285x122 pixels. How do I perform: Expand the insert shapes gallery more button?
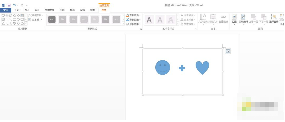coord(26,23)
